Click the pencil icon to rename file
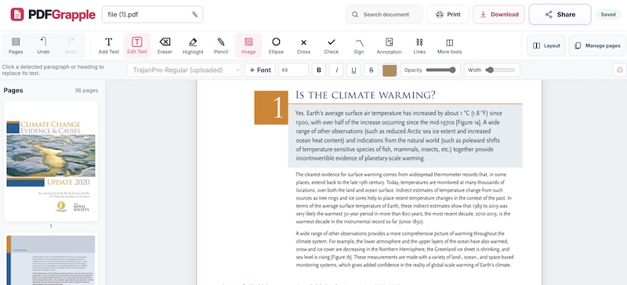 194,14
